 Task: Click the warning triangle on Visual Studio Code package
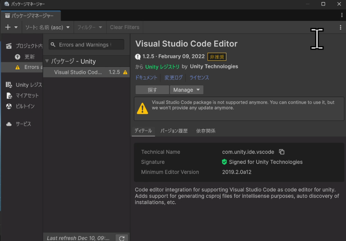point(124,72)
